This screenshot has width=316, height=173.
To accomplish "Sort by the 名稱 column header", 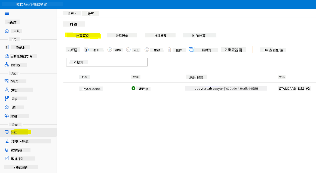I will (x=85, y=77).
